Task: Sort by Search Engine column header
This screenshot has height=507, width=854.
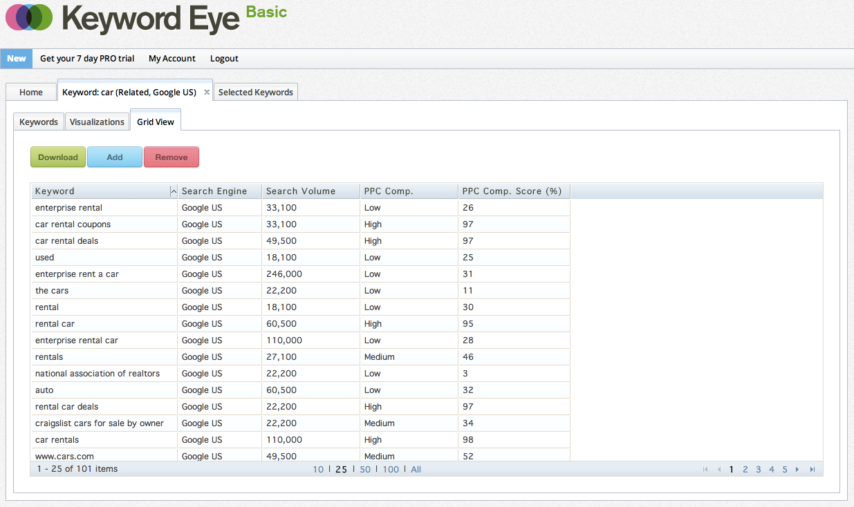Action: point(220,191)
